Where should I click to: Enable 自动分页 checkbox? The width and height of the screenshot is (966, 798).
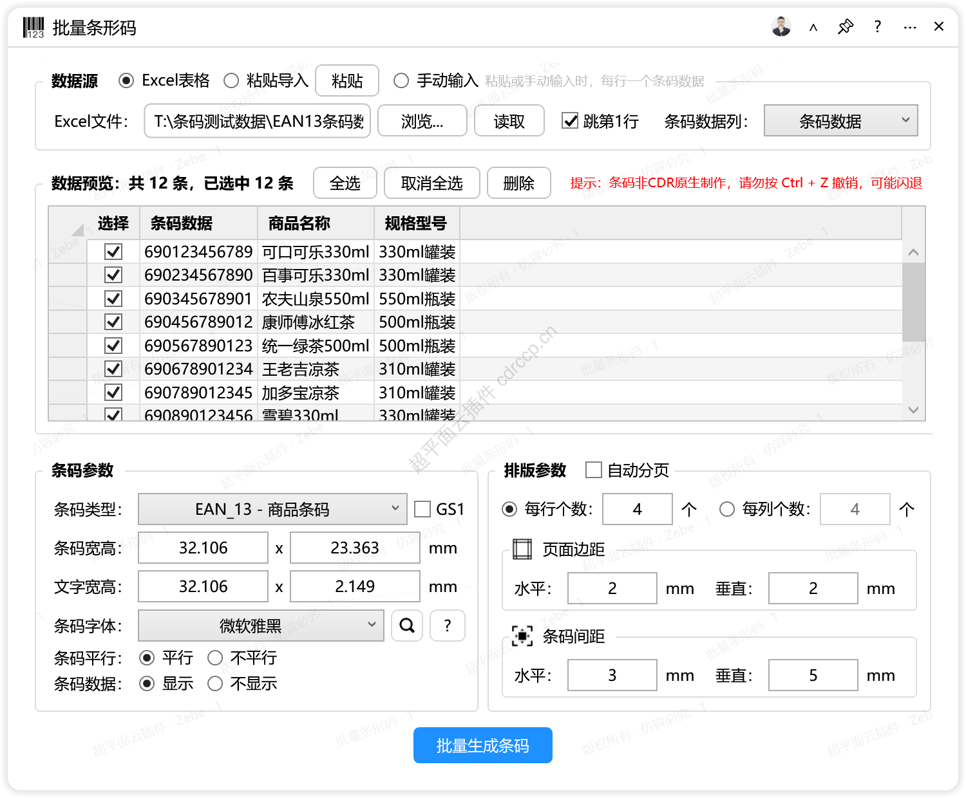(x=627, y=470)
